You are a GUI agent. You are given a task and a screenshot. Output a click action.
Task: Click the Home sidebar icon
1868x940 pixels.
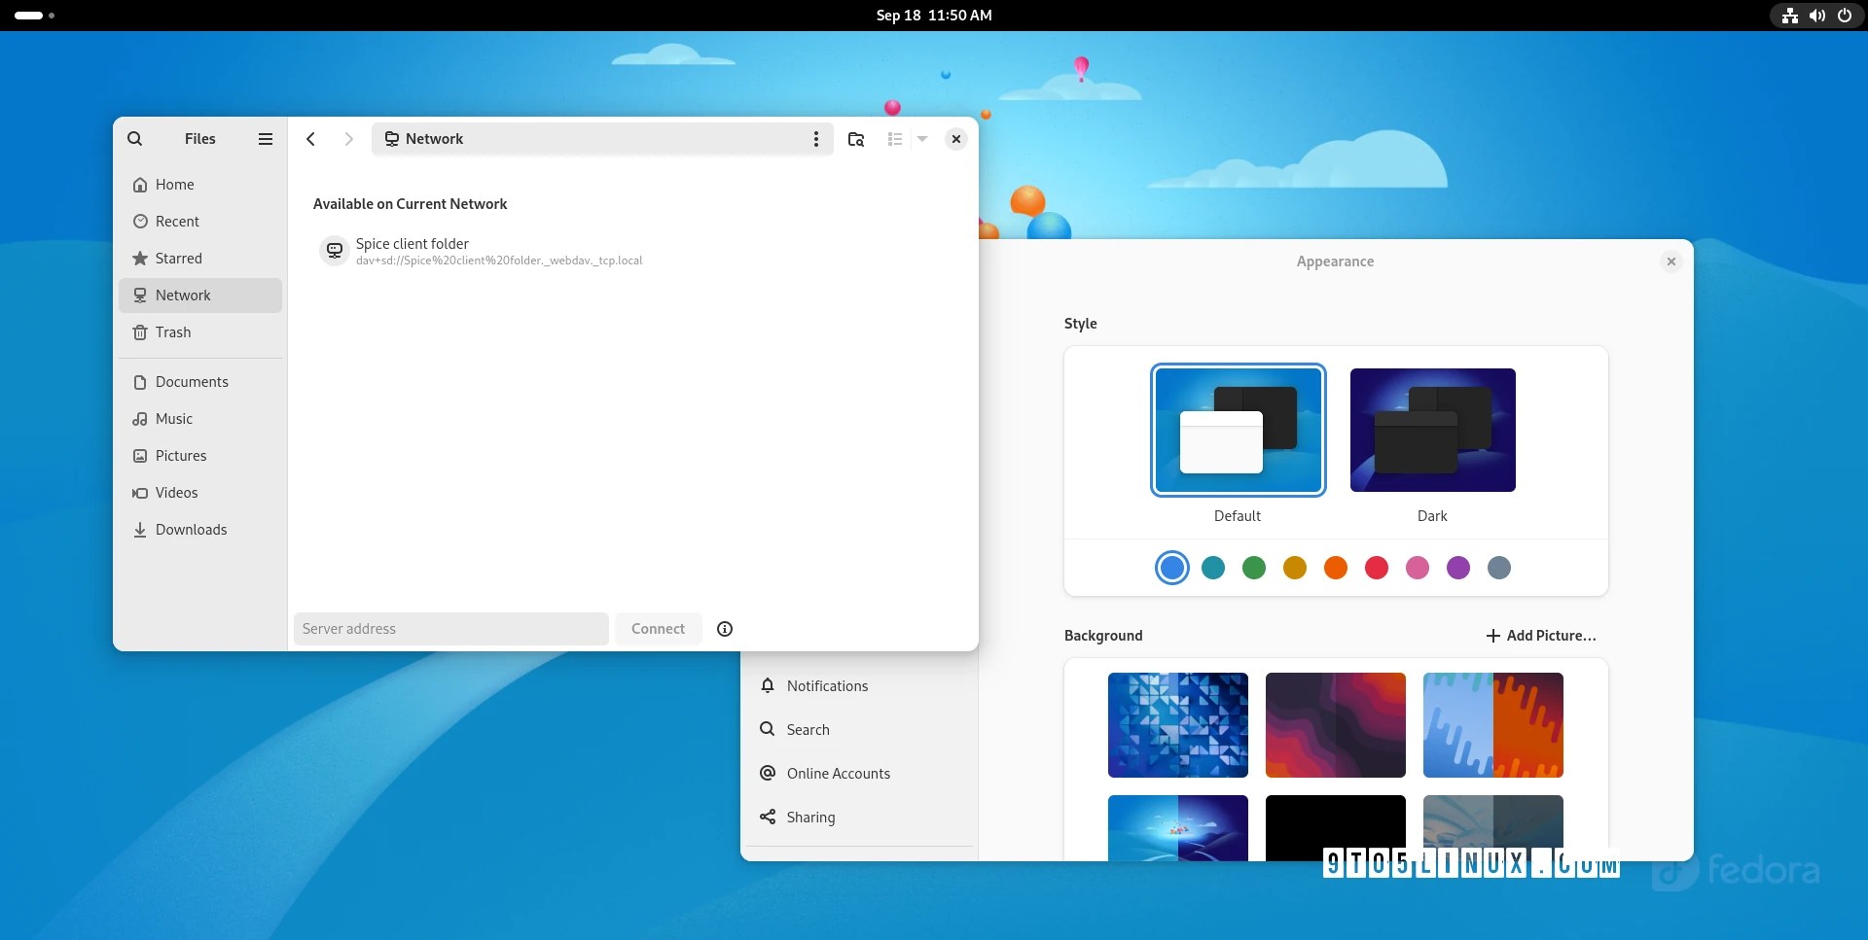pyautogui.click(x=140, y=185)
